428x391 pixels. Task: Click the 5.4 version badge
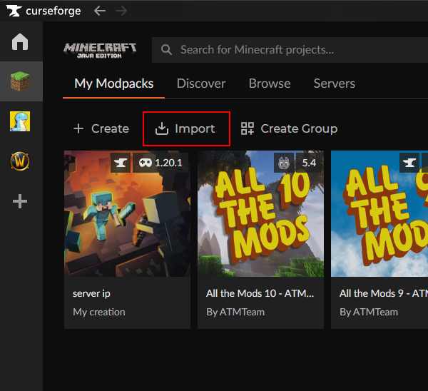[x=309, y=163]
